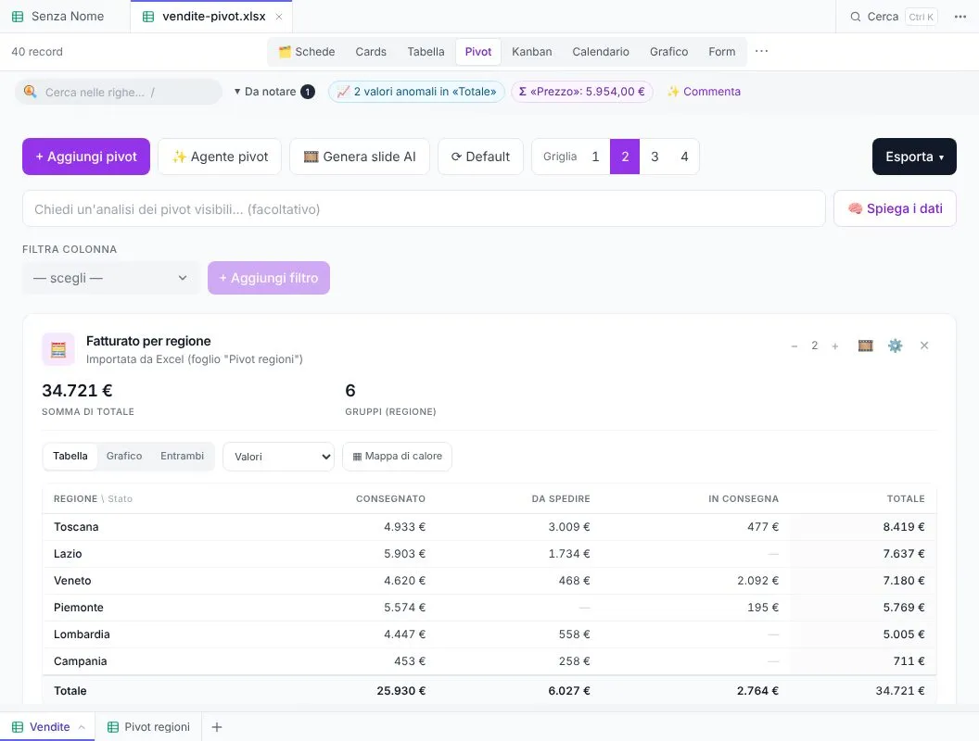The height and width of the screenshot is (741, 979).
Task: Select grid layout 3 columns
Action: tap(655, 157)
